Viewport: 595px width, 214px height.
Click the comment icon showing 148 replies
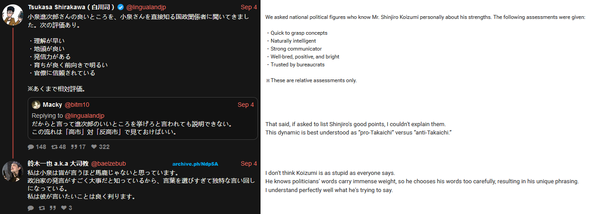click(x=31, y=147)
